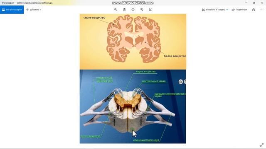The height and width of the screenshot is (149, 266).
Task: Open the more options ellipsis menu
Action: tap(262, 10)
